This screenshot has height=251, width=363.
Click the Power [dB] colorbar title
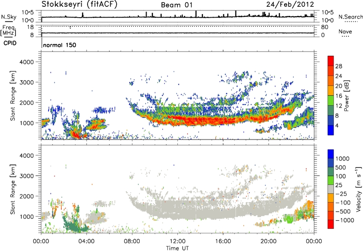(346, 96)
